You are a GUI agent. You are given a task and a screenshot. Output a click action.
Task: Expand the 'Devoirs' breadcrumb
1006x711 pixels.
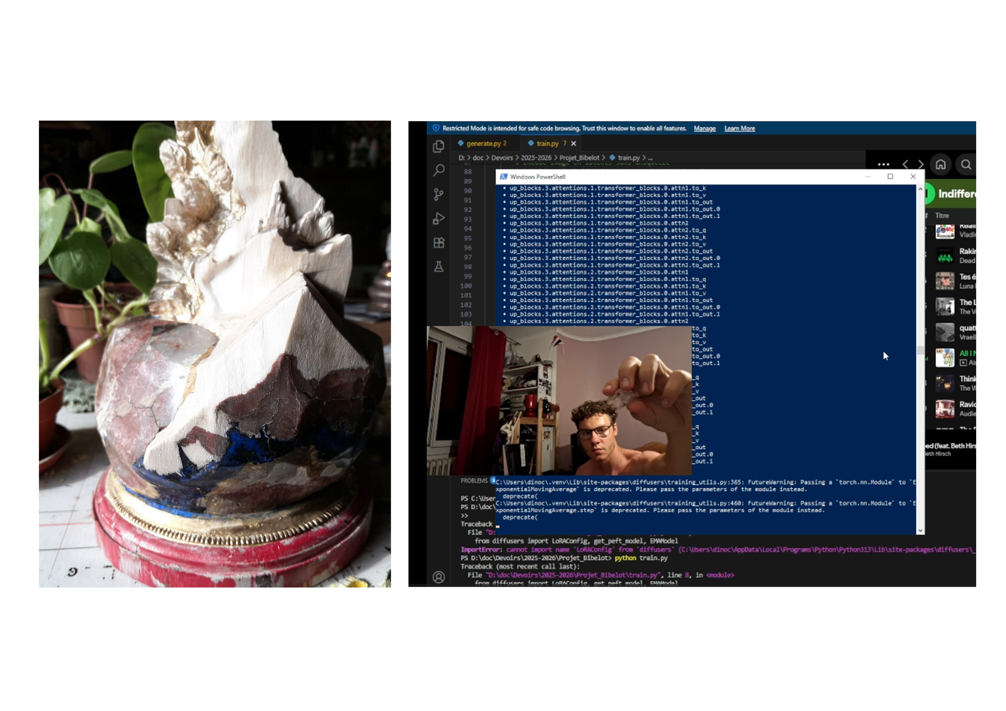(502, 158)
